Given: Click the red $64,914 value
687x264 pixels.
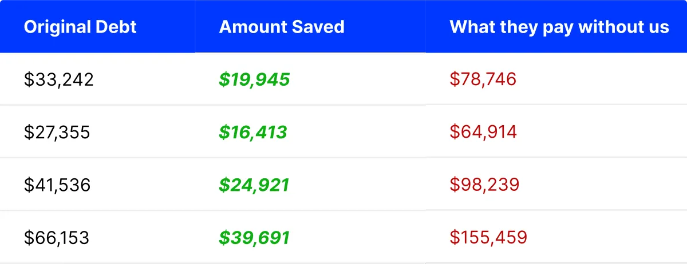Looking at the screenshot, I should 483,133.
